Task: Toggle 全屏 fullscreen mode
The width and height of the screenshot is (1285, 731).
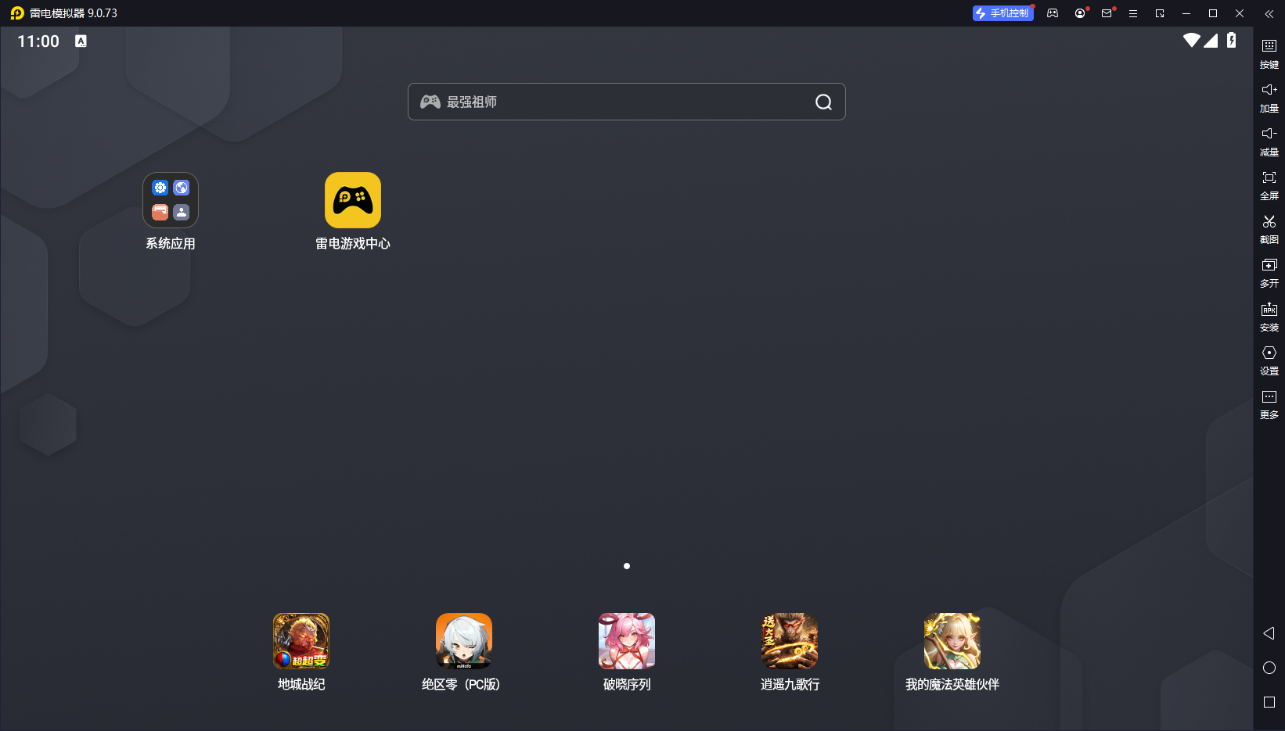Action: [1269, 185]
